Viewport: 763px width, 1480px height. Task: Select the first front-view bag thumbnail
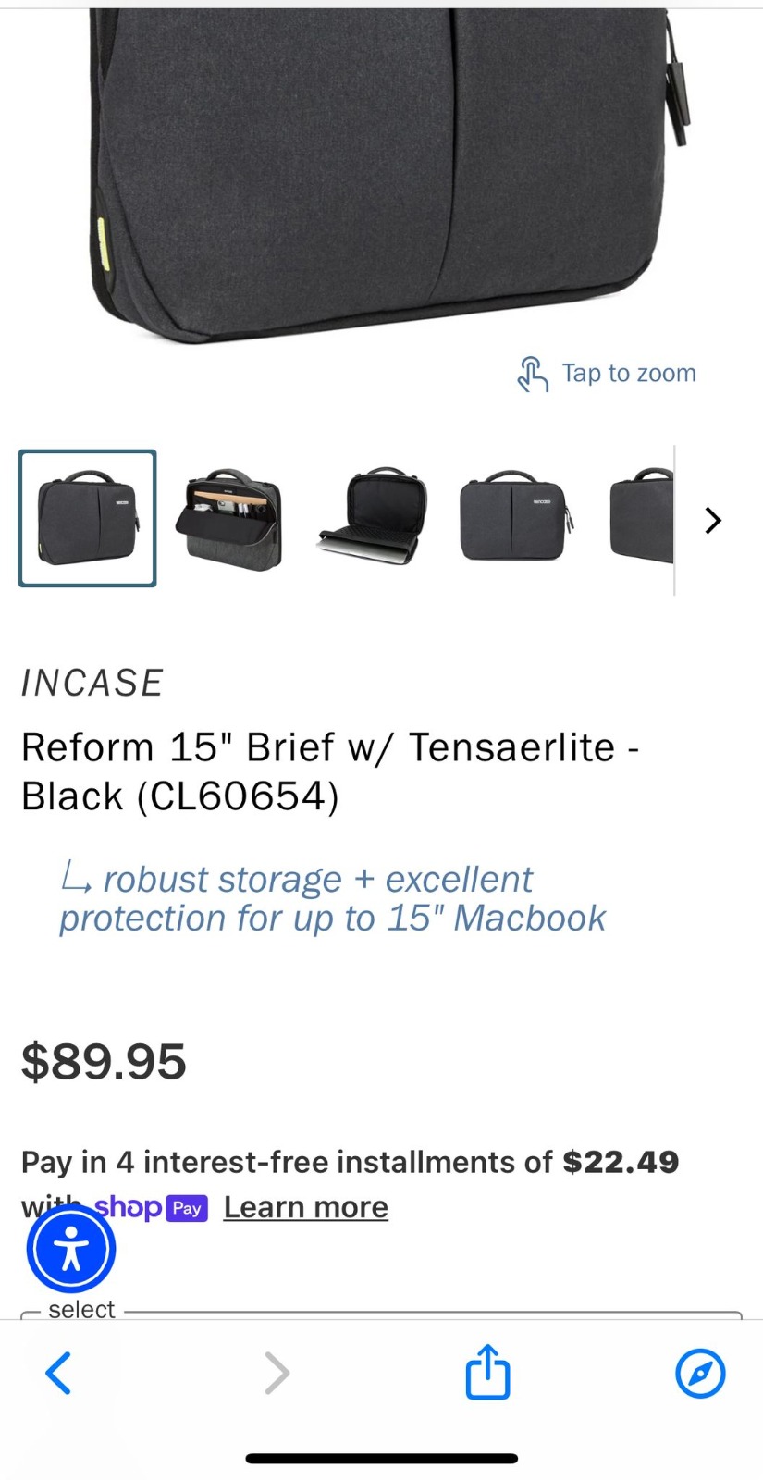88,519
